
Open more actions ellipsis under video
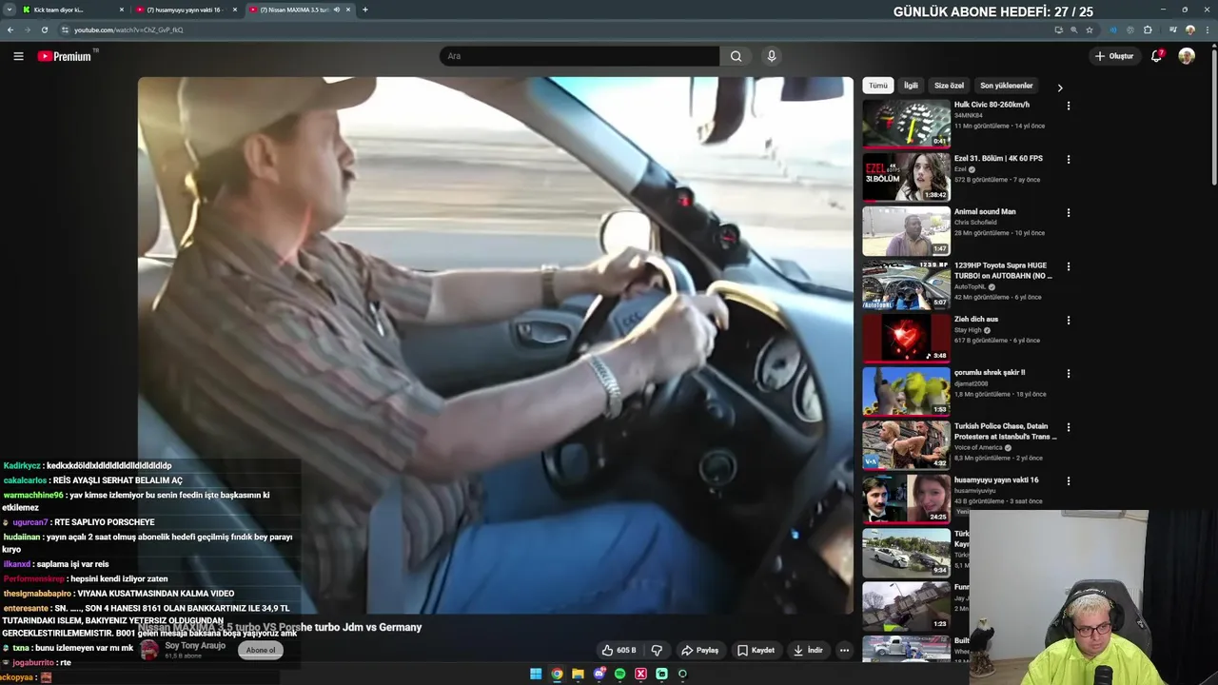tap(844, 651)
